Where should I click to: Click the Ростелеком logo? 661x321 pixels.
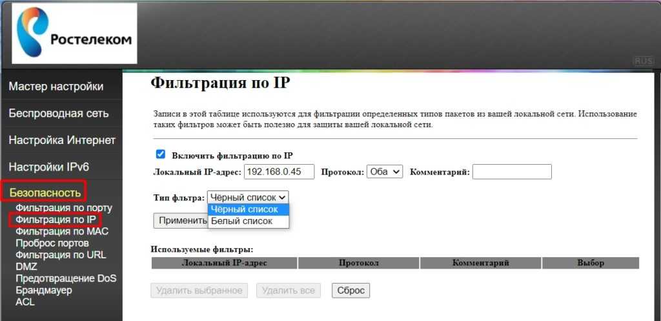(74, 33)
